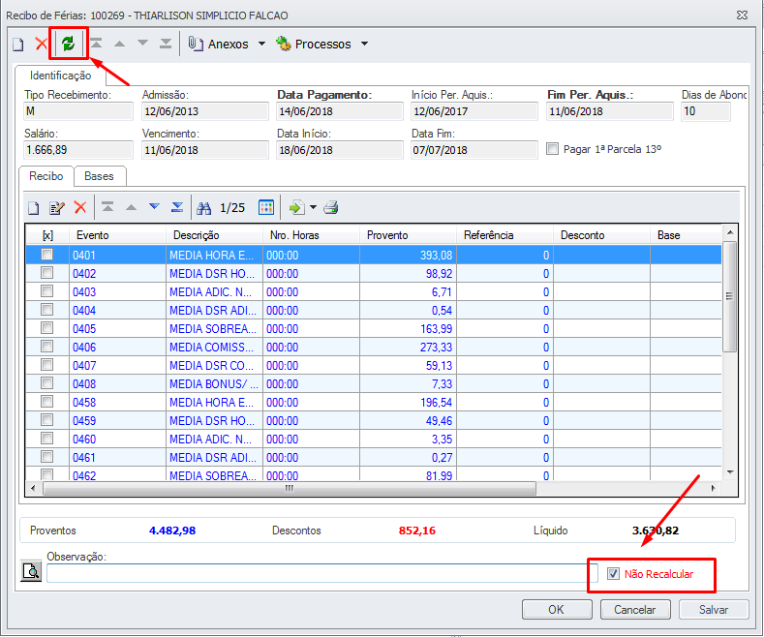Move to next row with blue down arrow
Viewport: 764px width, 637px height.
click(155, 207)
